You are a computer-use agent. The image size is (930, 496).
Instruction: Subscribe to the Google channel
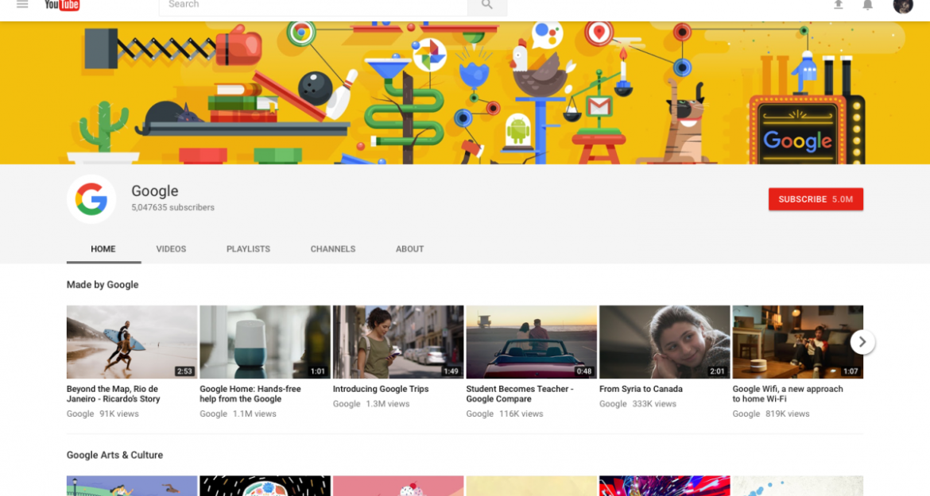pyautogui.click(x=816, y=199)
